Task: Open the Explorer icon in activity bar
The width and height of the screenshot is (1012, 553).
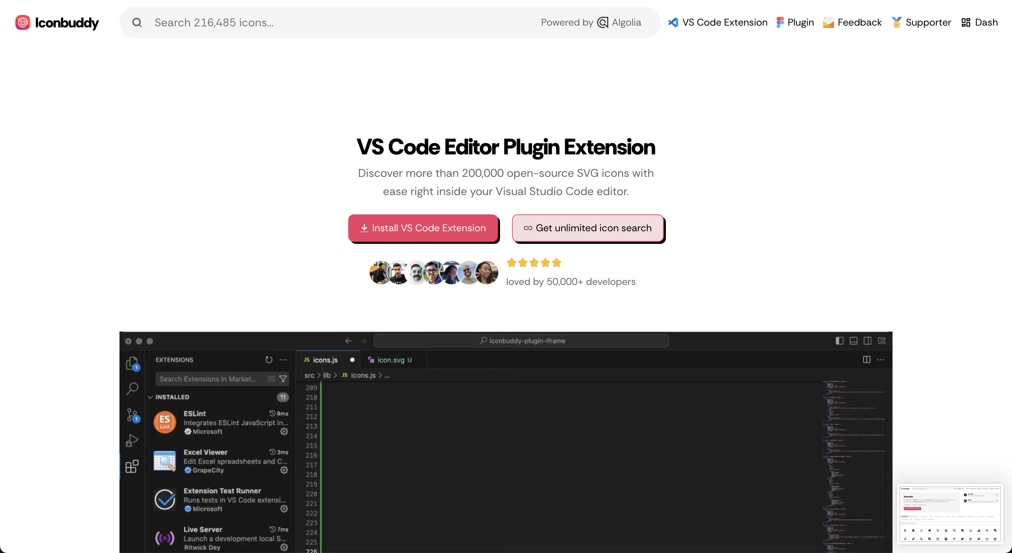Action: coord(132,363)
